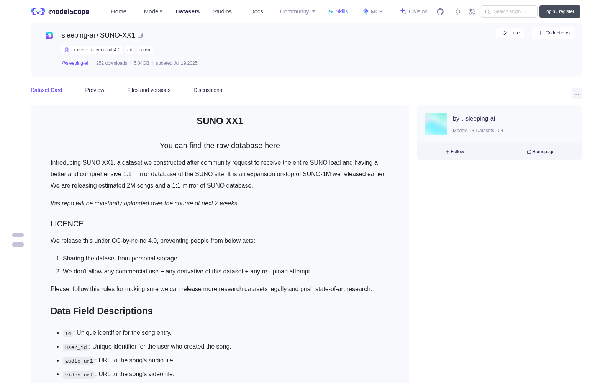Open Studios in the top navigation

[222, 11]
